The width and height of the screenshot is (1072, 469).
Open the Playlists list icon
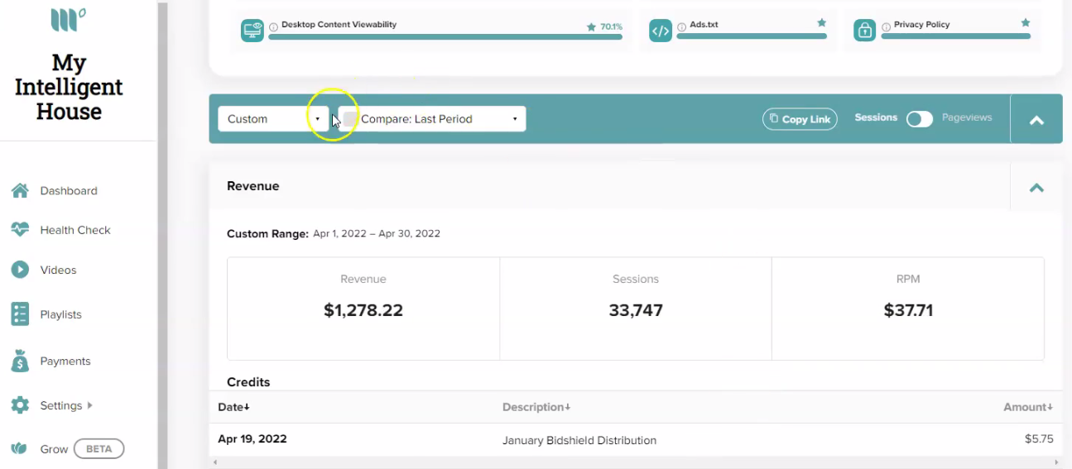pyautogui.click(x=20, y=314)
